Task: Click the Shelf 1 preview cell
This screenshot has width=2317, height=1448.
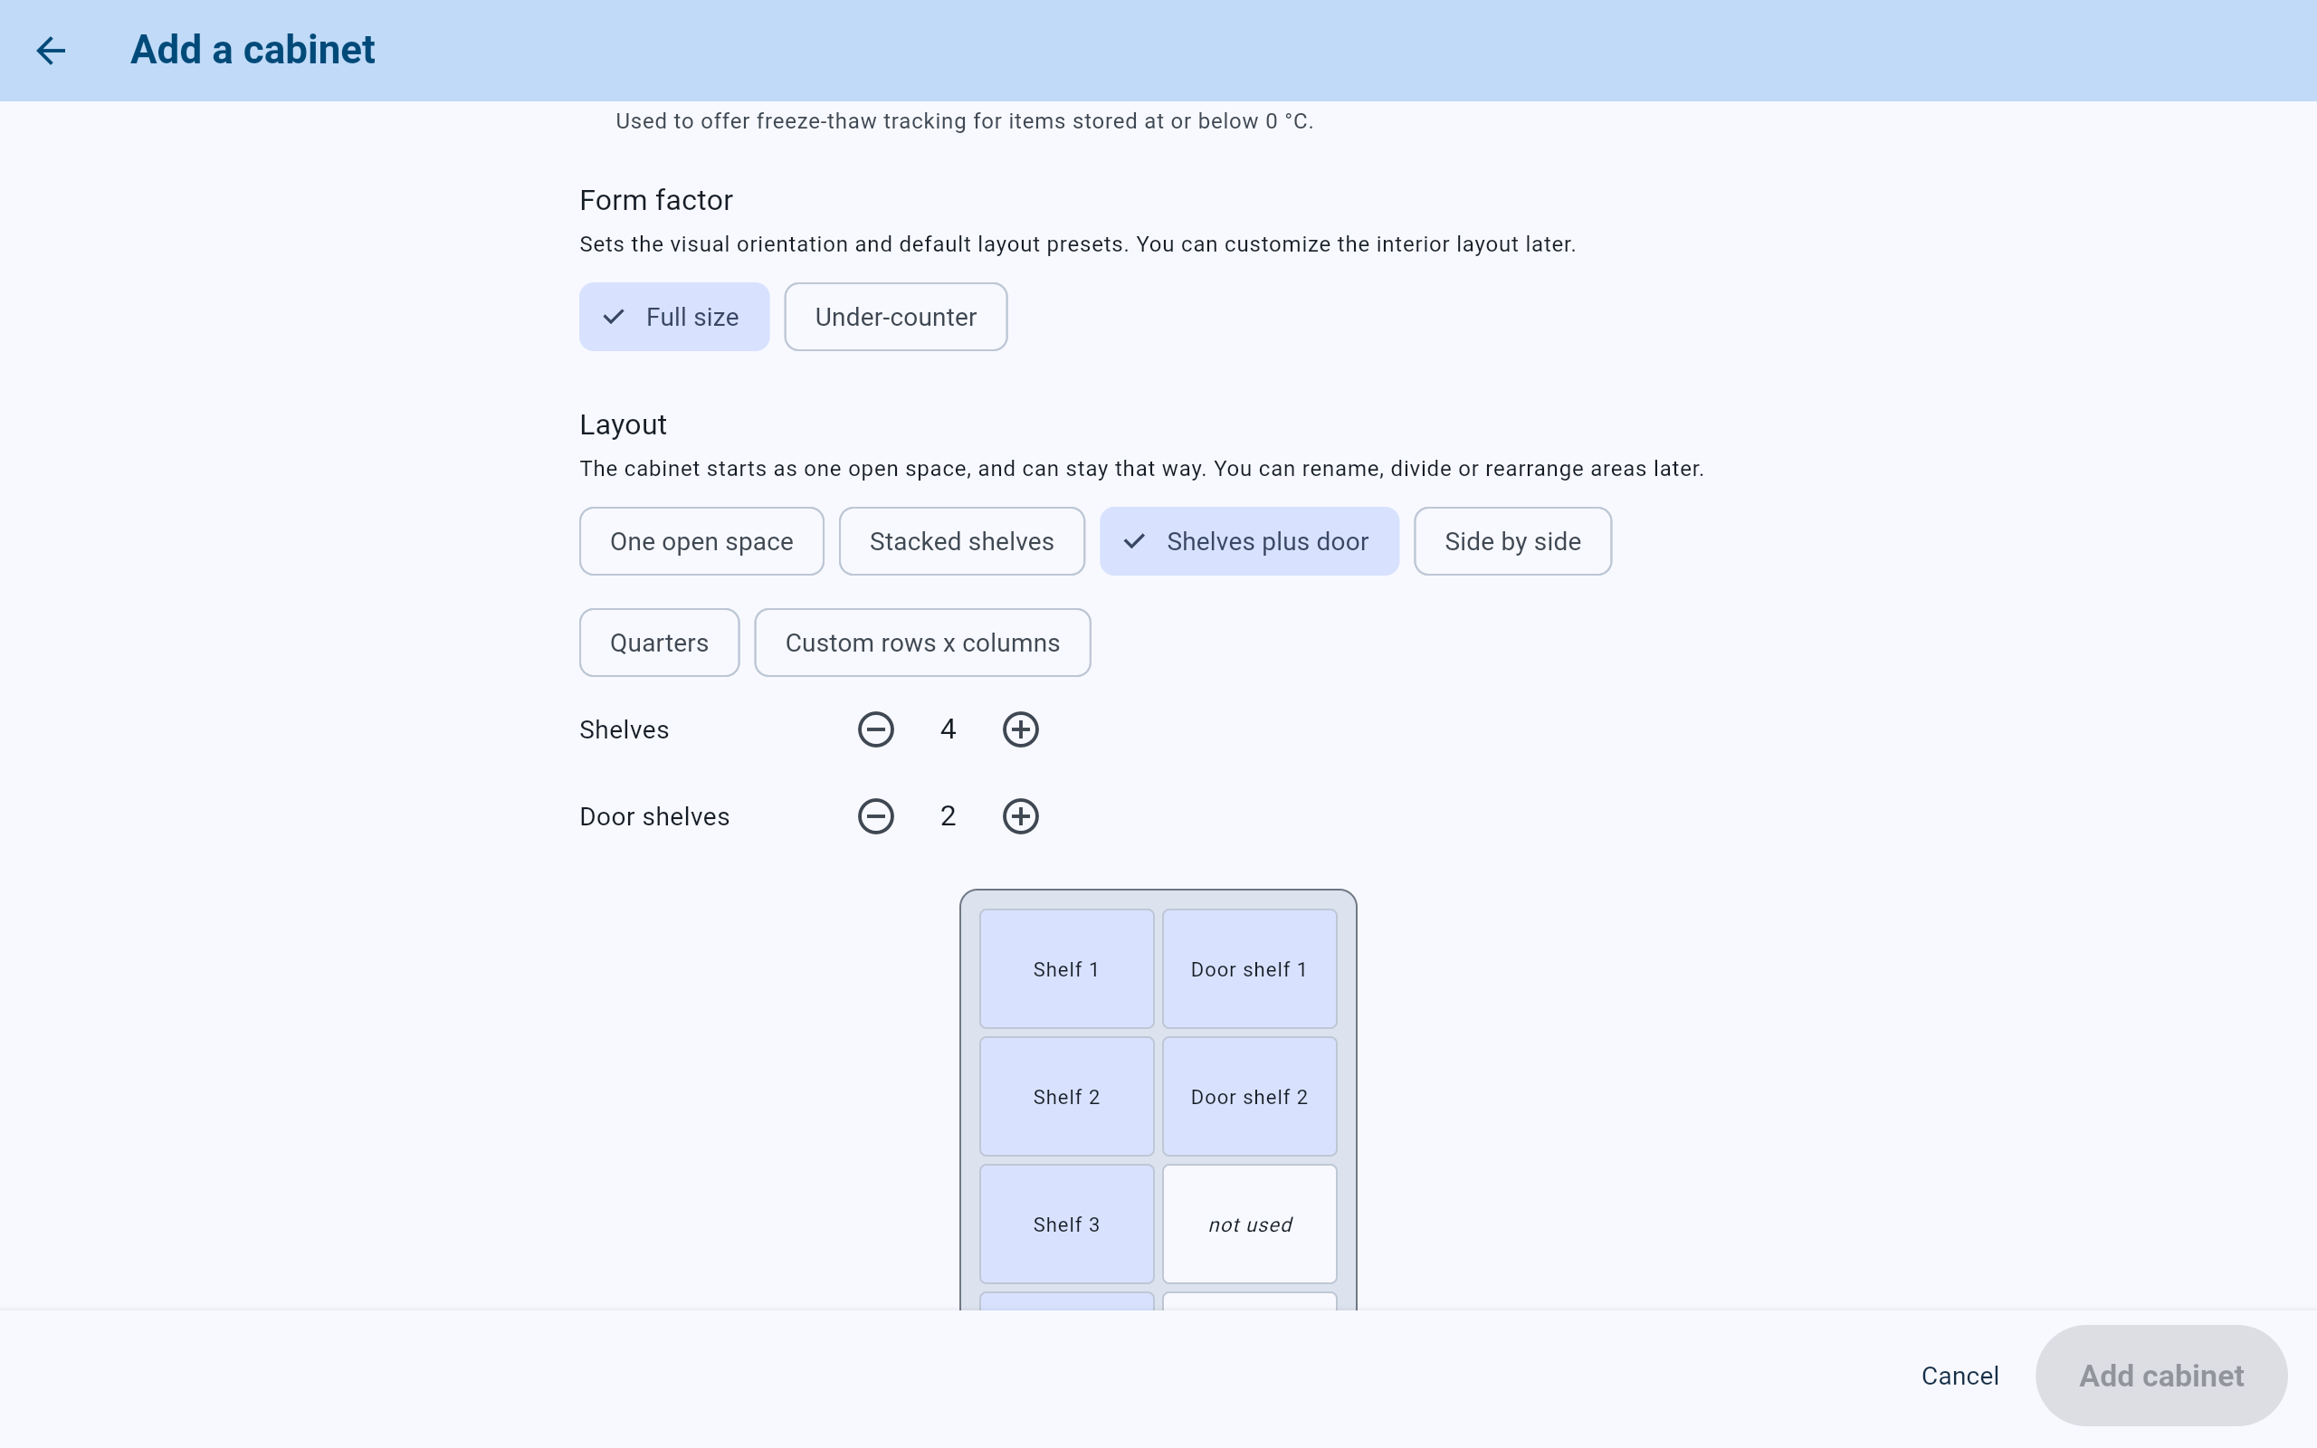Action: pos(1066,969)
